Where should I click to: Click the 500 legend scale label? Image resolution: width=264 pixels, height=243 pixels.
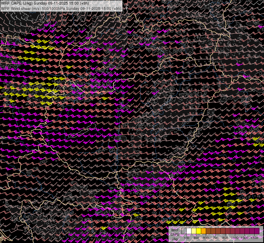coord(206,238)
